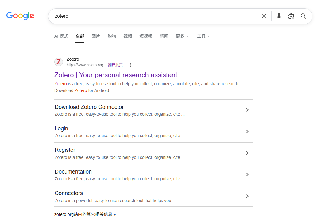Screen dimensions: 329x222
Task: Open the 更多 dropdown menu
Action: click(x=182, y=36)
